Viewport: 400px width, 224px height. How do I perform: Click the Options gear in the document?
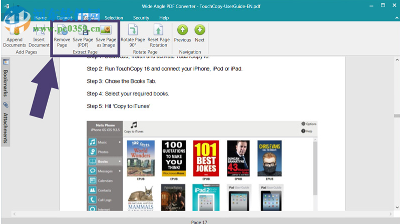coord(303,123)
